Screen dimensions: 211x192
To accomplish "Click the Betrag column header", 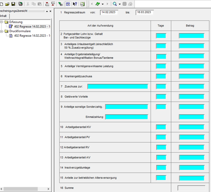I will pyautogui.click(x=190, y=26).
